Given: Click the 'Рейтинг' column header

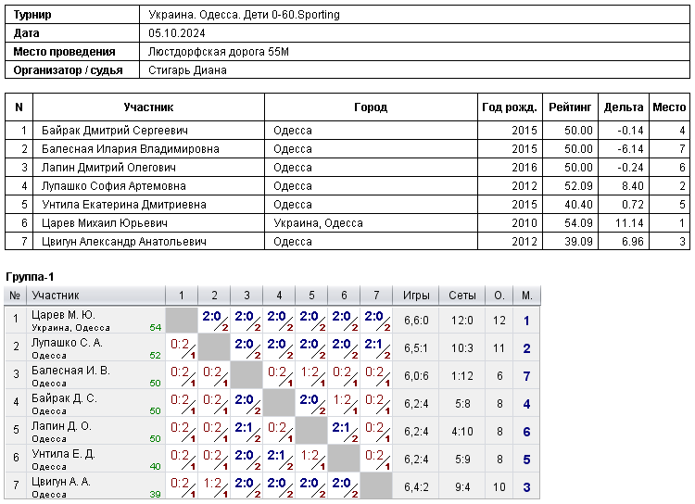Looking at the screenshot, I should pyautogui.click(x=570, y=107).
